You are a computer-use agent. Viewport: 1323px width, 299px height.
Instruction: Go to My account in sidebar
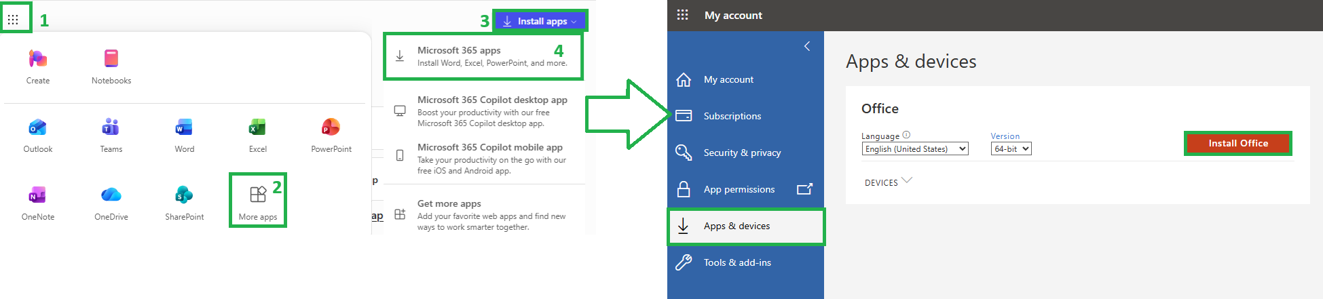click(745, 79)
